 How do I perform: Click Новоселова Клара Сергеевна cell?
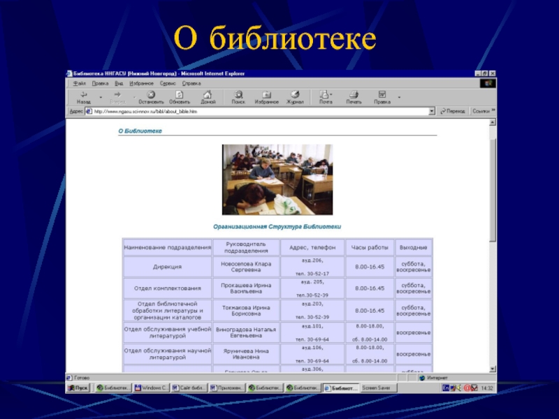(246, 267)
